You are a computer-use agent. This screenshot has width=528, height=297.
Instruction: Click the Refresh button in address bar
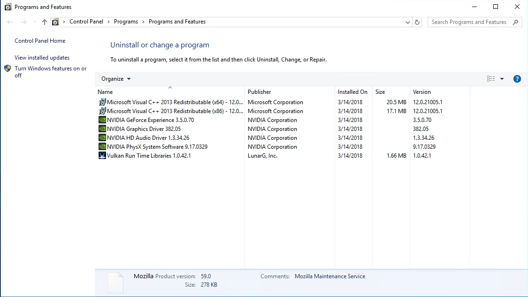tap(417, 22)
